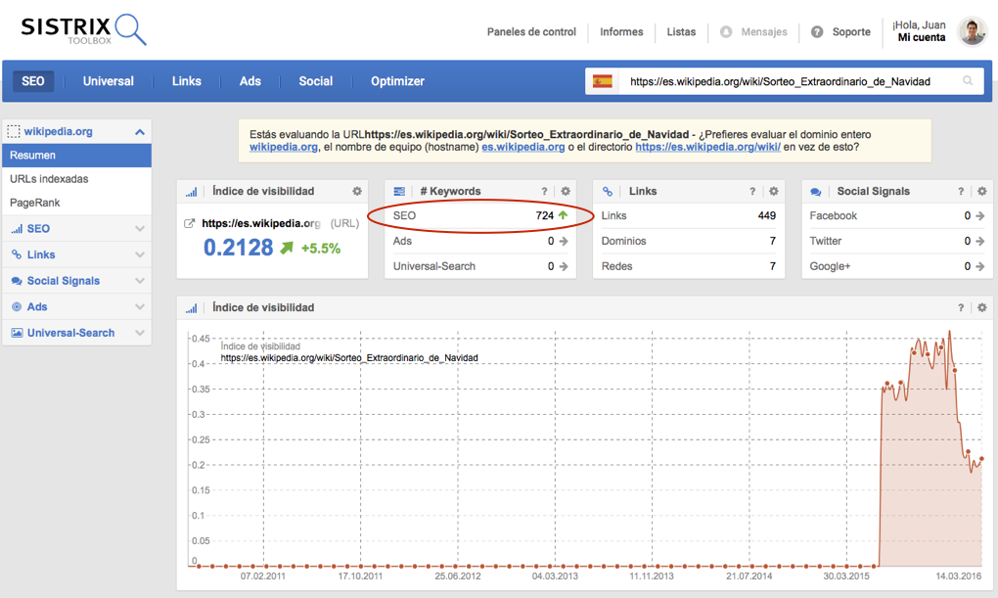The image size is (998, 598).
Task: Open settings gear in Índice de visibilidad box
Action: click(x=357, y=192)
